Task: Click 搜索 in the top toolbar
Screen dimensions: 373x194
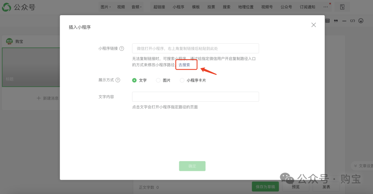Action: pyautogui.click(x=227, y=7)
